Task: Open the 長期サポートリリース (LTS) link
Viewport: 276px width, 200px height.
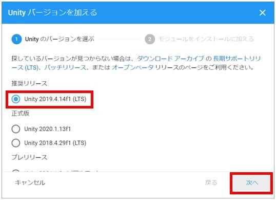Action: click(236, 59)
